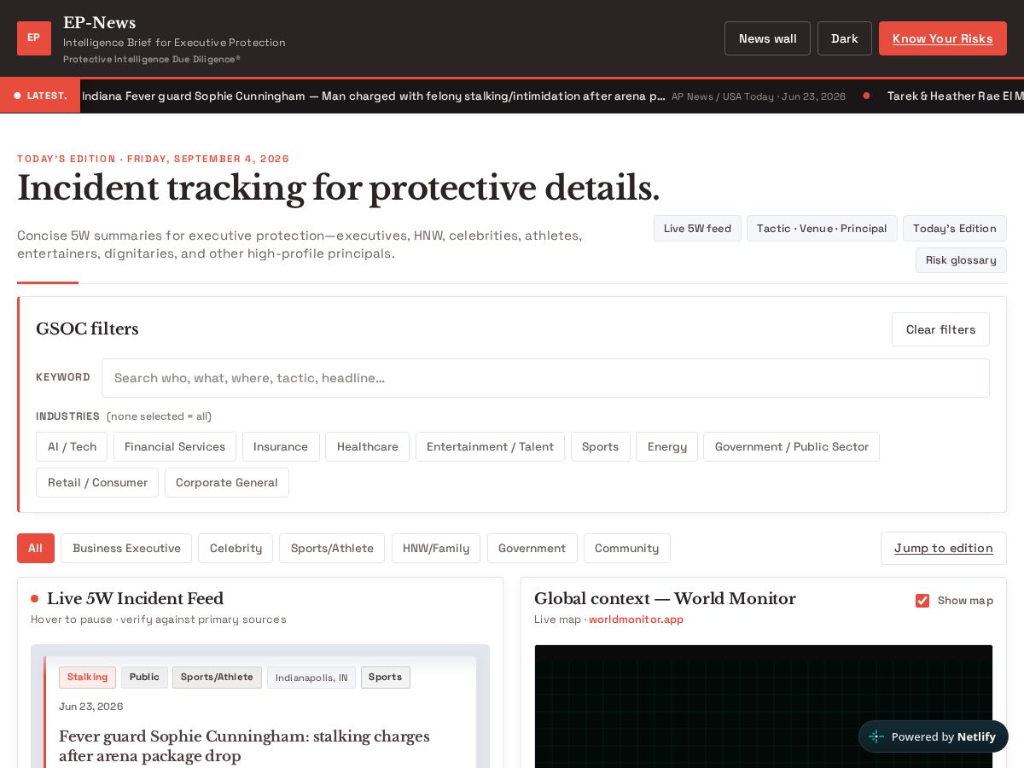The image size is (1024, 768).
Task: Open Sophie Cunningham stalking charges article
Action: [x=244, y=746]
